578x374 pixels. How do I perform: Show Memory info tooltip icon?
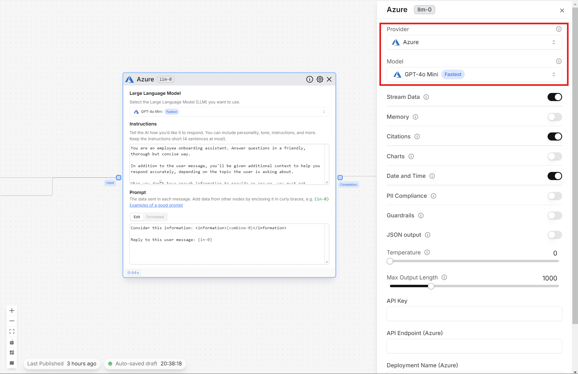click(415, 117)
